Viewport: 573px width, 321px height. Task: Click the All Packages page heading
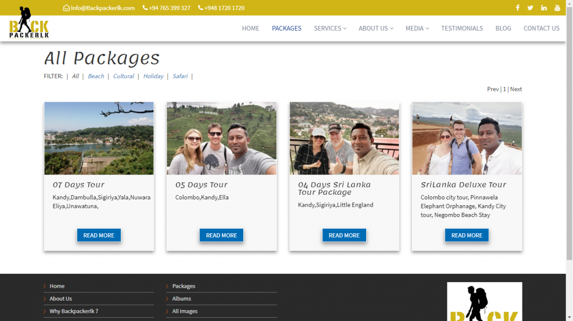click(x=102, y=58)
